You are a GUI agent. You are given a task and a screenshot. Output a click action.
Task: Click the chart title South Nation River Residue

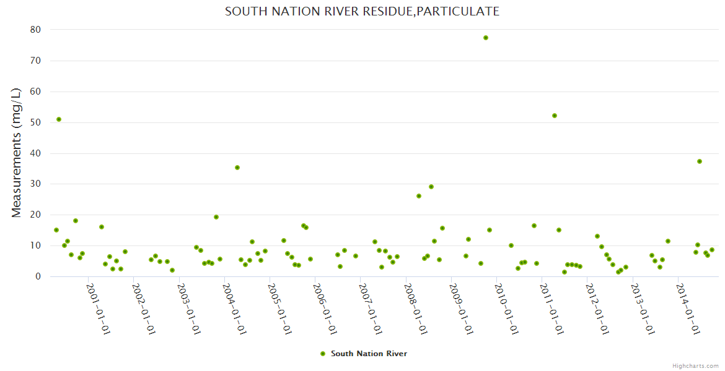click(362, 12)
